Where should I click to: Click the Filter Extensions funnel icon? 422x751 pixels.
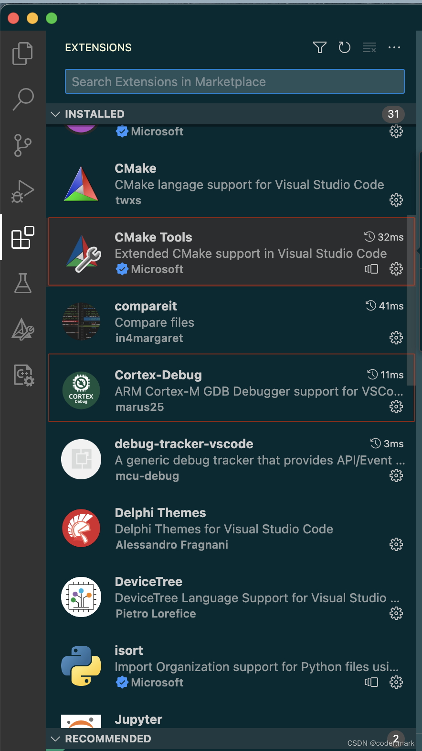[319, 47]
